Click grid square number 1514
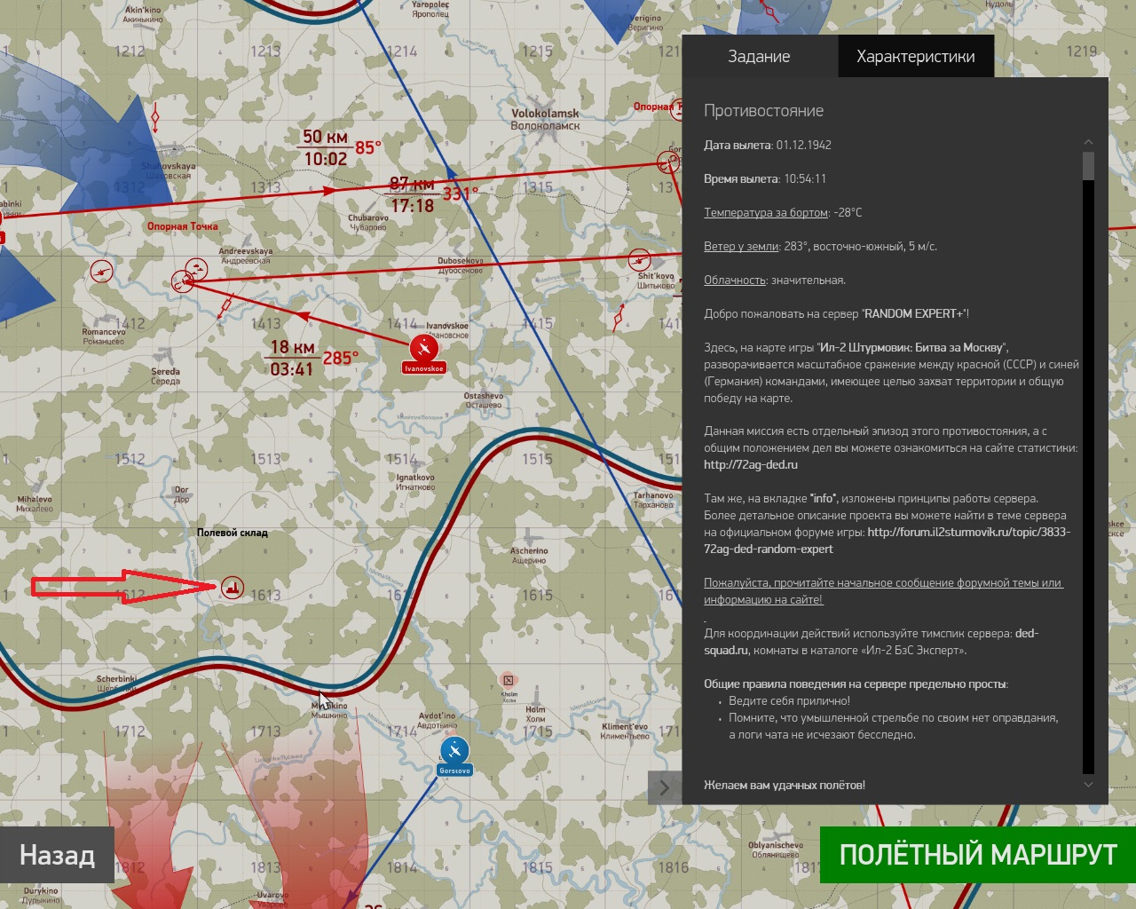The height and width of the screenshot is (909, 1136). (x=401, y=459)
